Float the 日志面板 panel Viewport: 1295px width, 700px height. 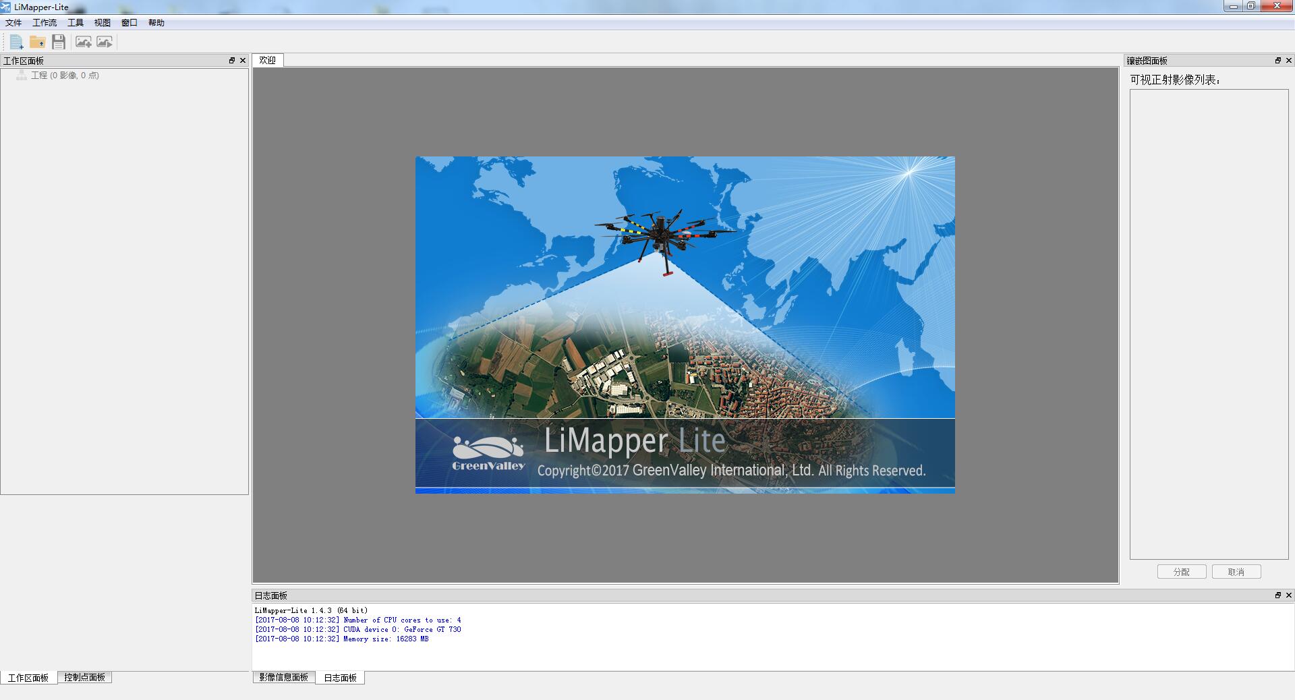(x=1277, y=595)
